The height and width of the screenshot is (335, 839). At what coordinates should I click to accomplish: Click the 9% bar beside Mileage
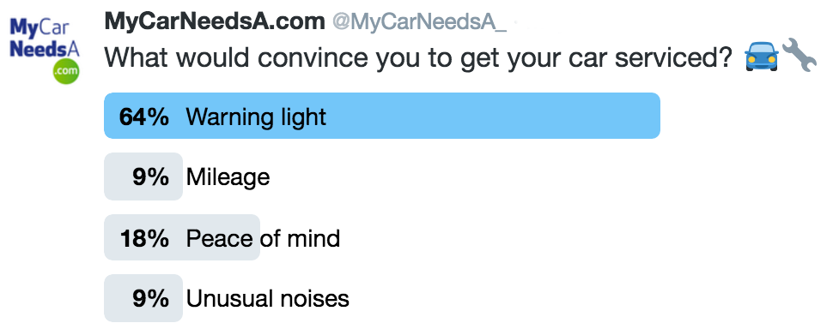pos(143,176)
